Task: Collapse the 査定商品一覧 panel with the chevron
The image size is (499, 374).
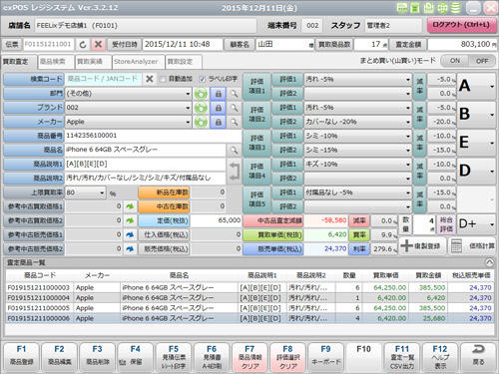Action: (489, 262)
